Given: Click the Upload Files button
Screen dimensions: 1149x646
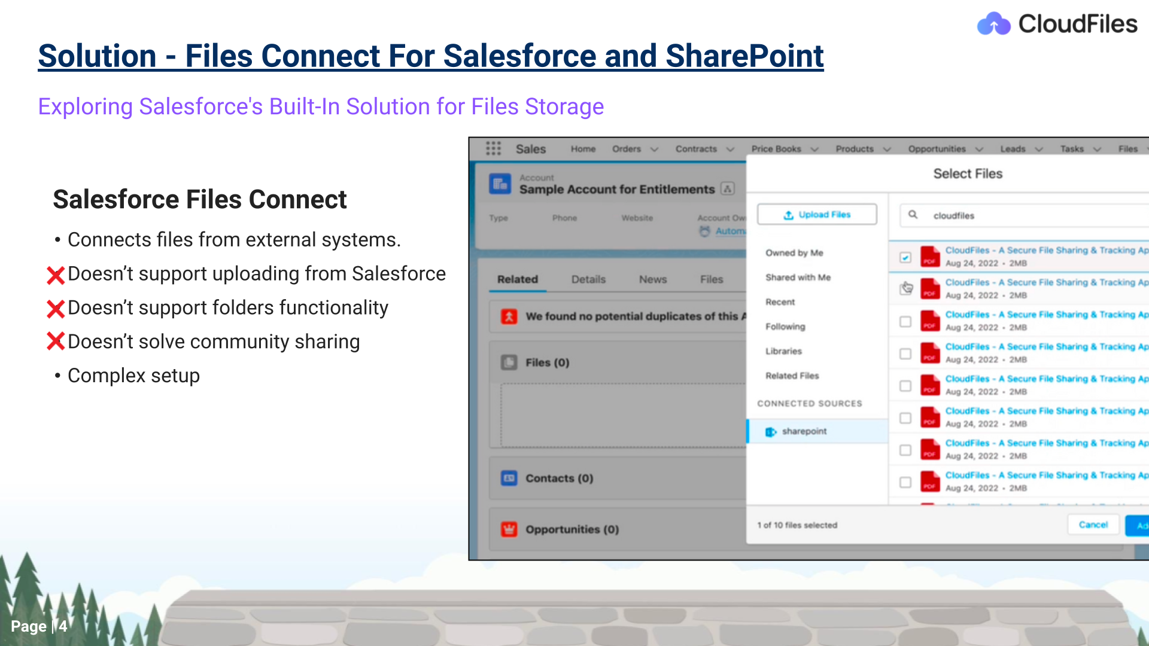Looking at the screenshot, I should (x=817, y=215).
